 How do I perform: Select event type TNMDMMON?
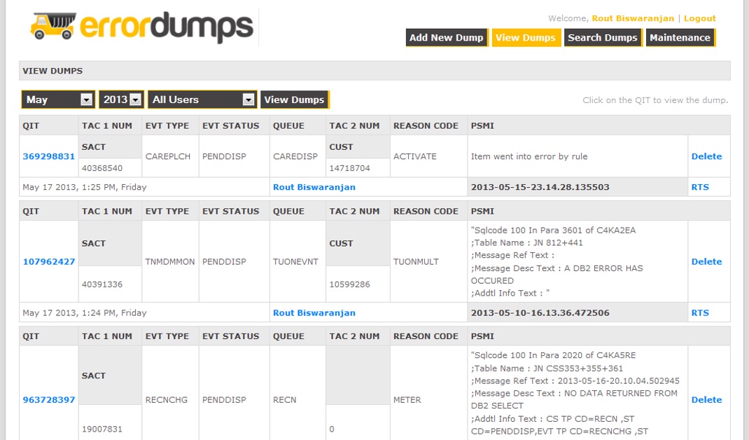pyautogui.click(x=170, y=261)
